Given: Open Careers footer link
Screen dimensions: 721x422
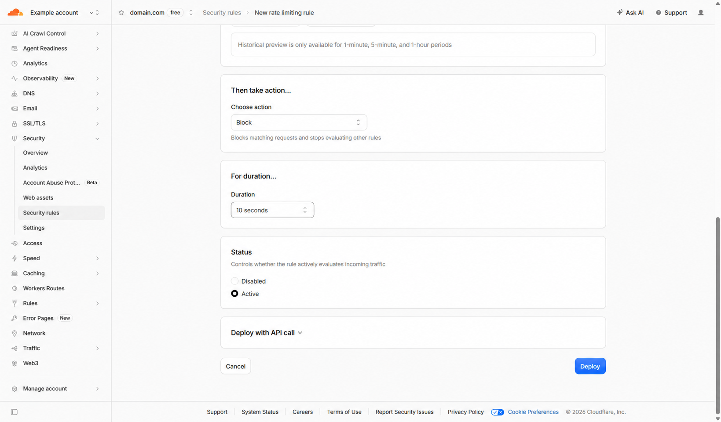Looking at the screenshot, I should pos(303,412).
